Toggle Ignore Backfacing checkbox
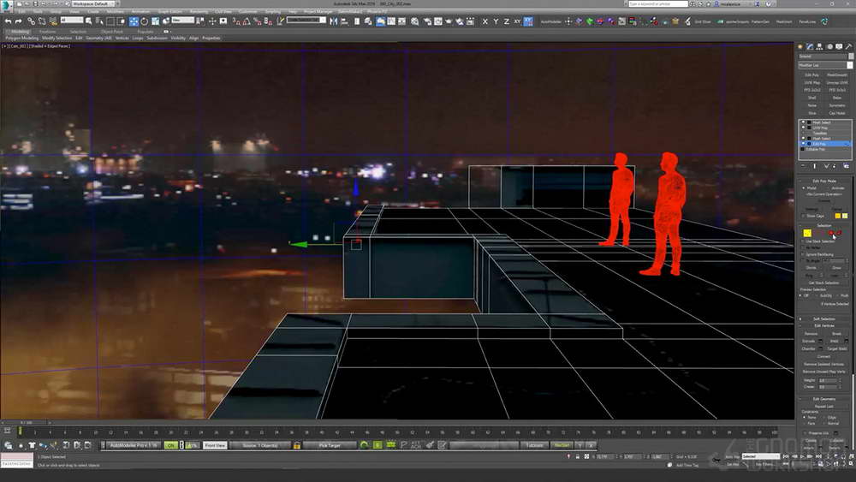856x482 pixels. pyautogui.click(x=803, y=254)
